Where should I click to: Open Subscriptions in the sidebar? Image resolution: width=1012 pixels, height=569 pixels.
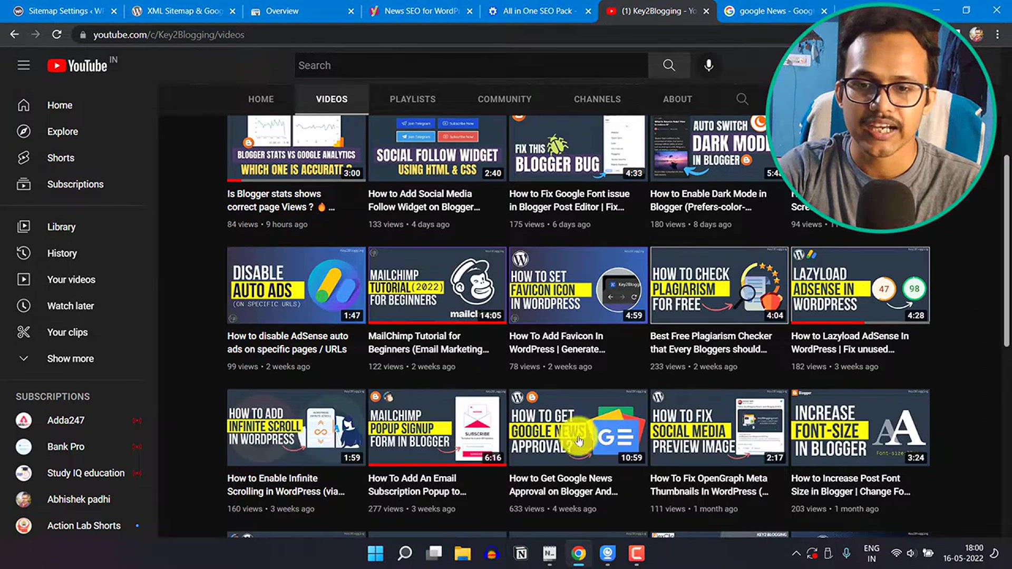click(74, 184)
